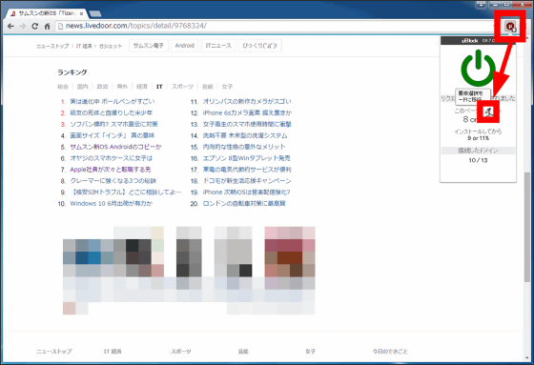Close the サムスンの新OS browser tab
This screenshot has height=365, width=534.
point(81,14)
